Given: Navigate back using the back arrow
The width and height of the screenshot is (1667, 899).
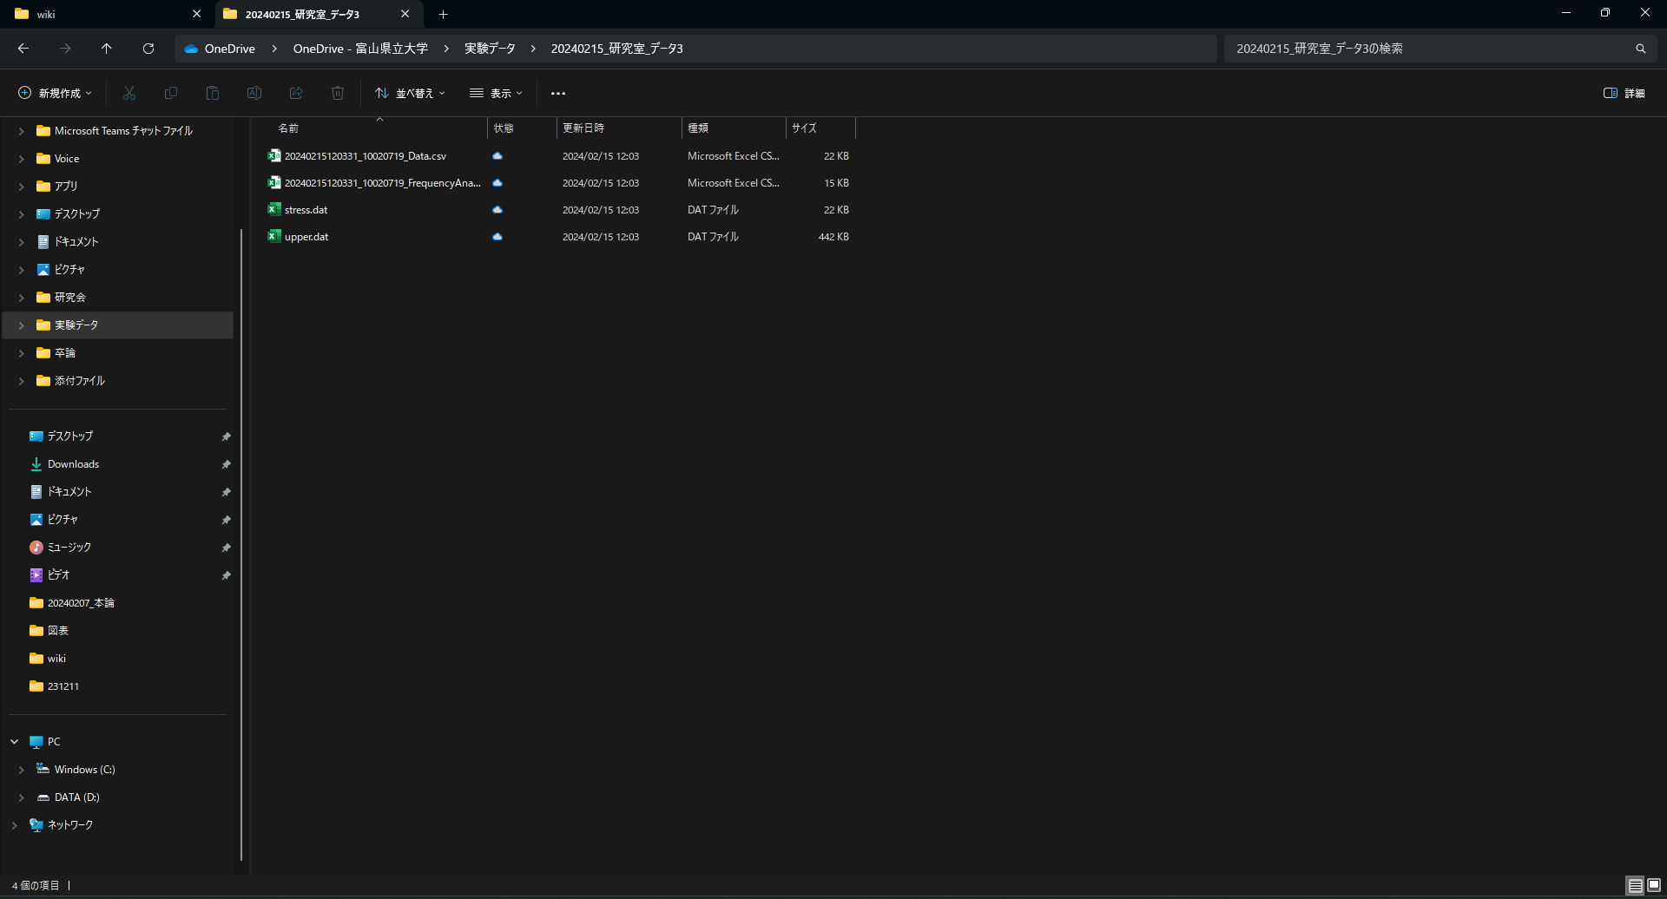Looking at the screenshot, I should pyautogui.click(x=23, y=49).
